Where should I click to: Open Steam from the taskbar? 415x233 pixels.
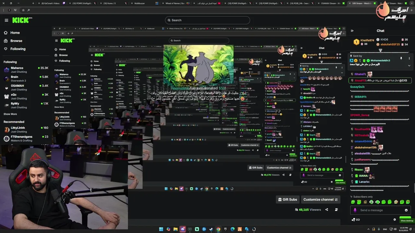(211, 229)
